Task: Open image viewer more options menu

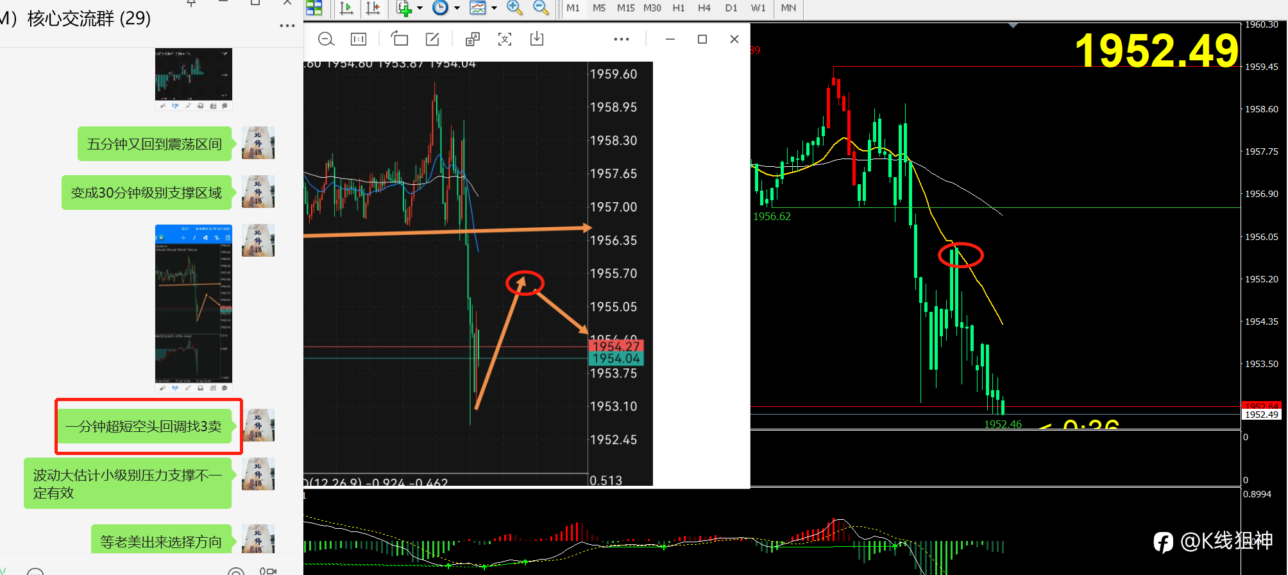Action: tap(622, 39)
